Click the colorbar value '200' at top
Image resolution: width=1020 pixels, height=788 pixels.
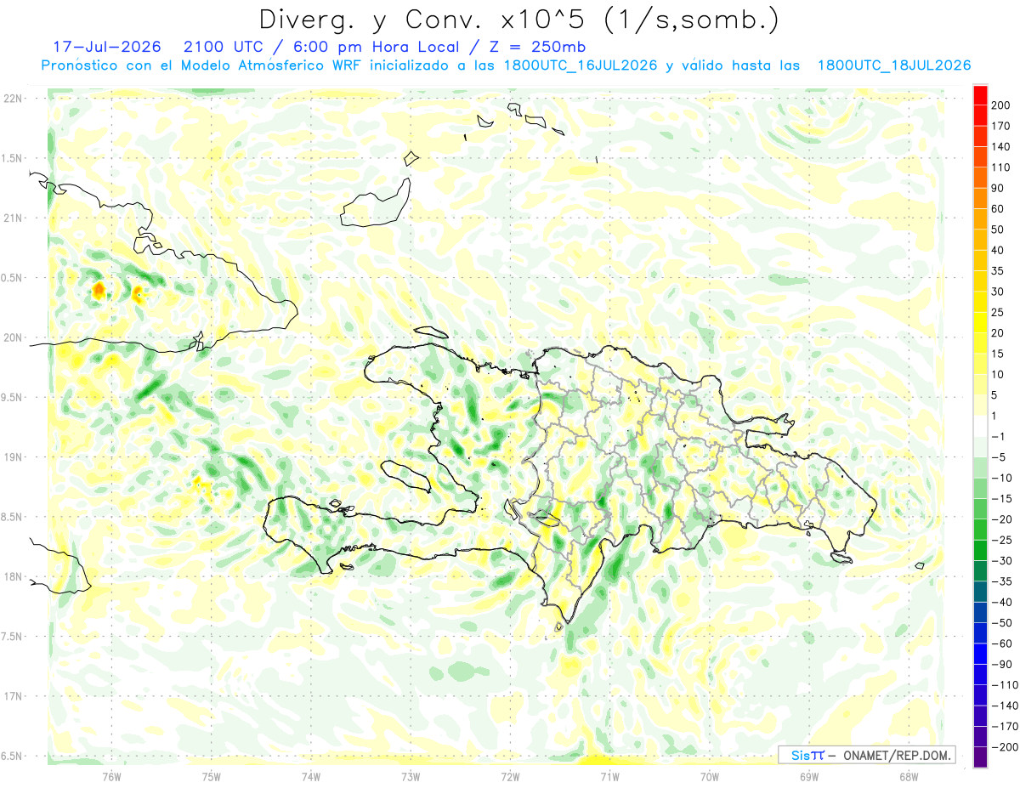1002,105
